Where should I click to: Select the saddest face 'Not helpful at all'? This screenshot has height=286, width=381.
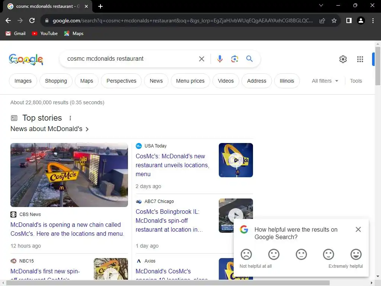tap(246, 254)
